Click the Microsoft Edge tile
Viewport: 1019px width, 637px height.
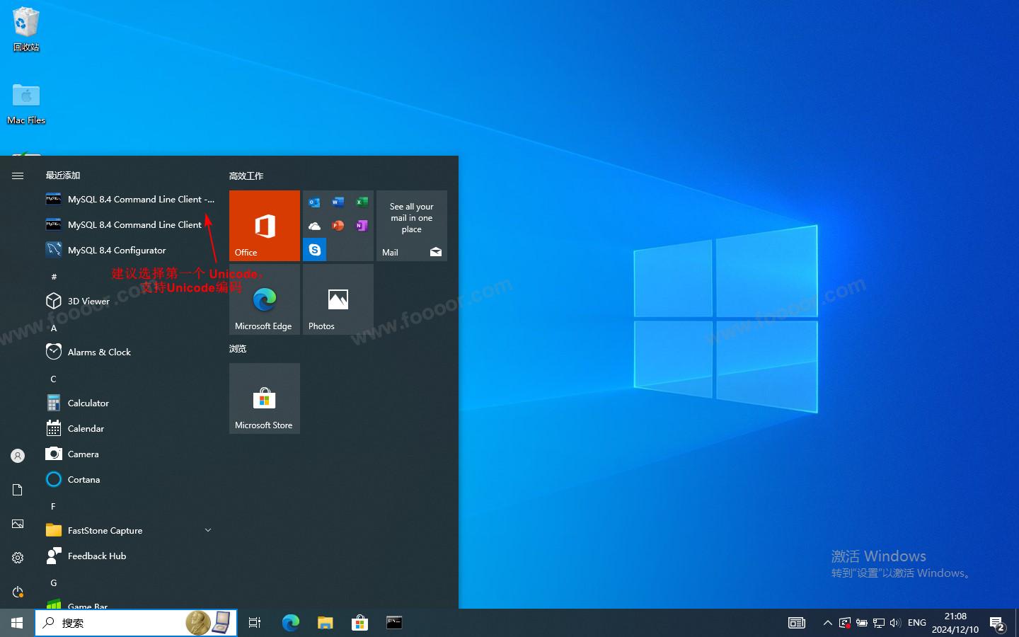click(x=265, y=299)
